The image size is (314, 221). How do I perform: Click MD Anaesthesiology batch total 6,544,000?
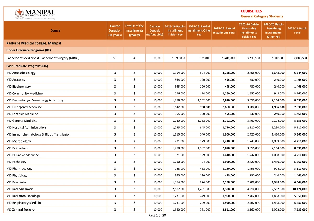(x=301, y=73)
